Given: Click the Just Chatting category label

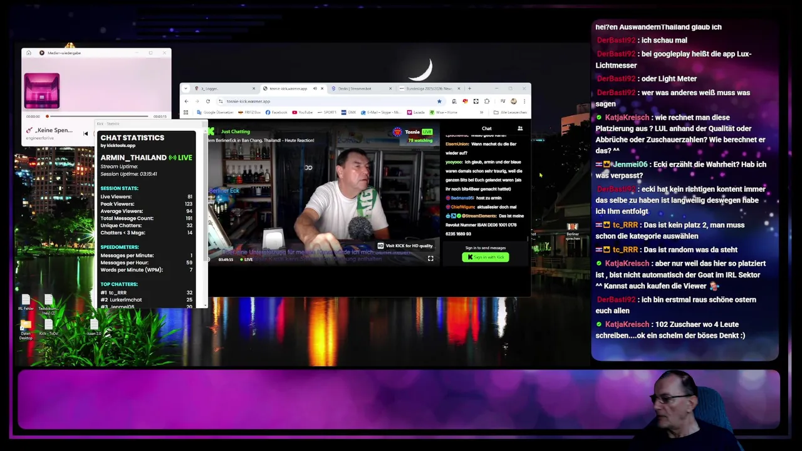Looking at the screenshot, I should coord(236,132).
